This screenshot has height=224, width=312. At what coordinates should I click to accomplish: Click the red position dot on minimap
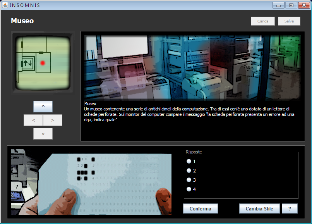click(x=43, y=63)
